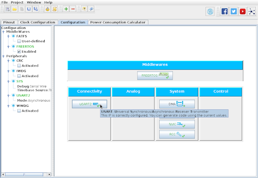Open the Project menu
The image size is (258, 178).
pos(17,2)
